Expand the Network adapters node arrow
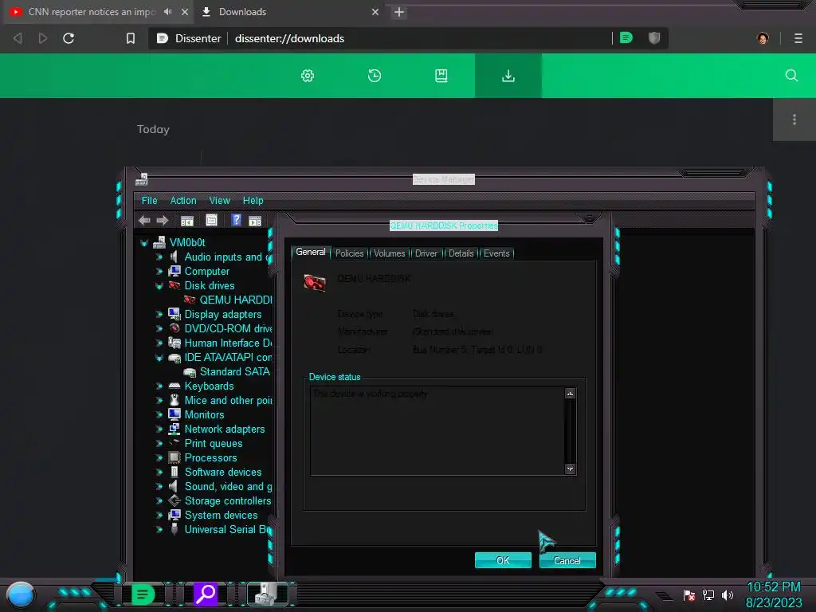Viewport: 816px width, 612px height. tap(159, 430)
